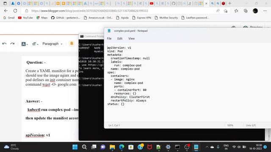Switch to Notepad via taskbar icon

[196, 147]
